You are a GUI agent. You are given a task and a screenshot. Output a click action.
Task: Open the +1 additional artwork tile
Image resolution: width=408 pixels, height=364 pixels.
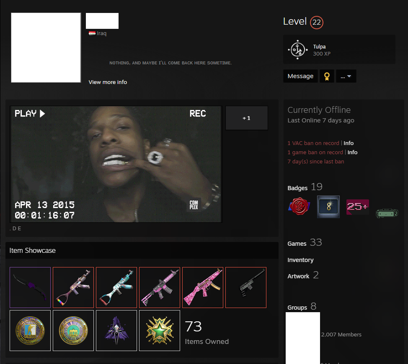(246, 118)
